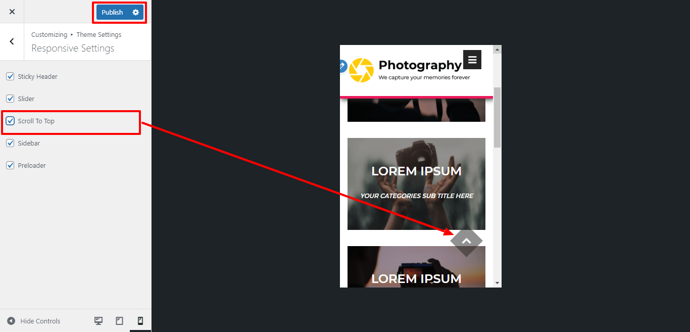Click the Photography site title link
This screenshot has height=332, width=690.
pyautogui.click(x=420, y=65)
